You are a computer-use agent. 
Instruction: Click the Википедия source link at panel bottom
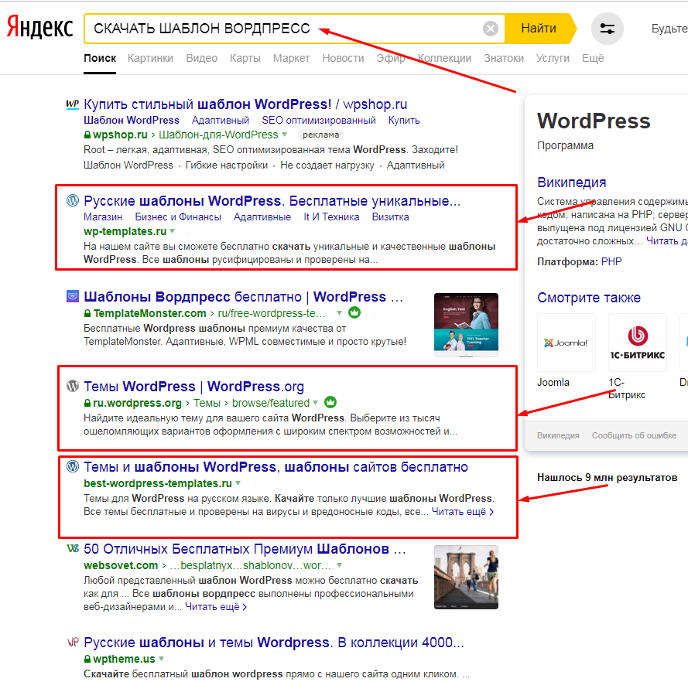tap(558, 435)
